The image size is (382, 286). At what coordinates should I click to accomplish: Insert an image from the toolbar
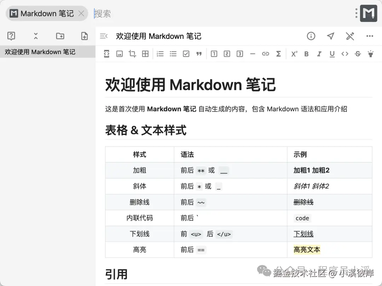tap(120, 54)
